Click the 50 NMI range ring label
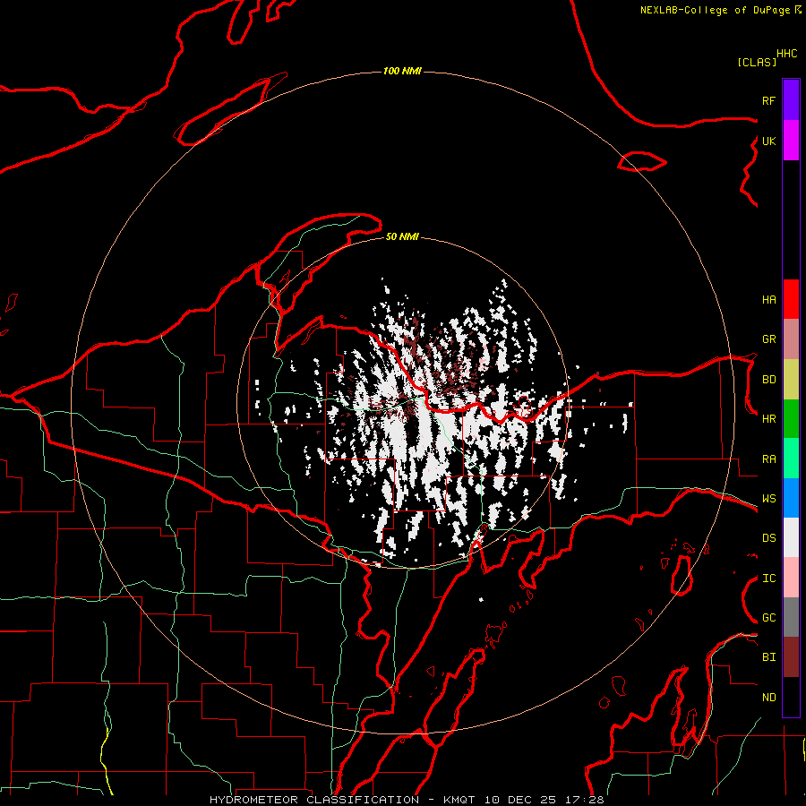The height and width of the screenshot is (806, 806). tap(402, 236)
